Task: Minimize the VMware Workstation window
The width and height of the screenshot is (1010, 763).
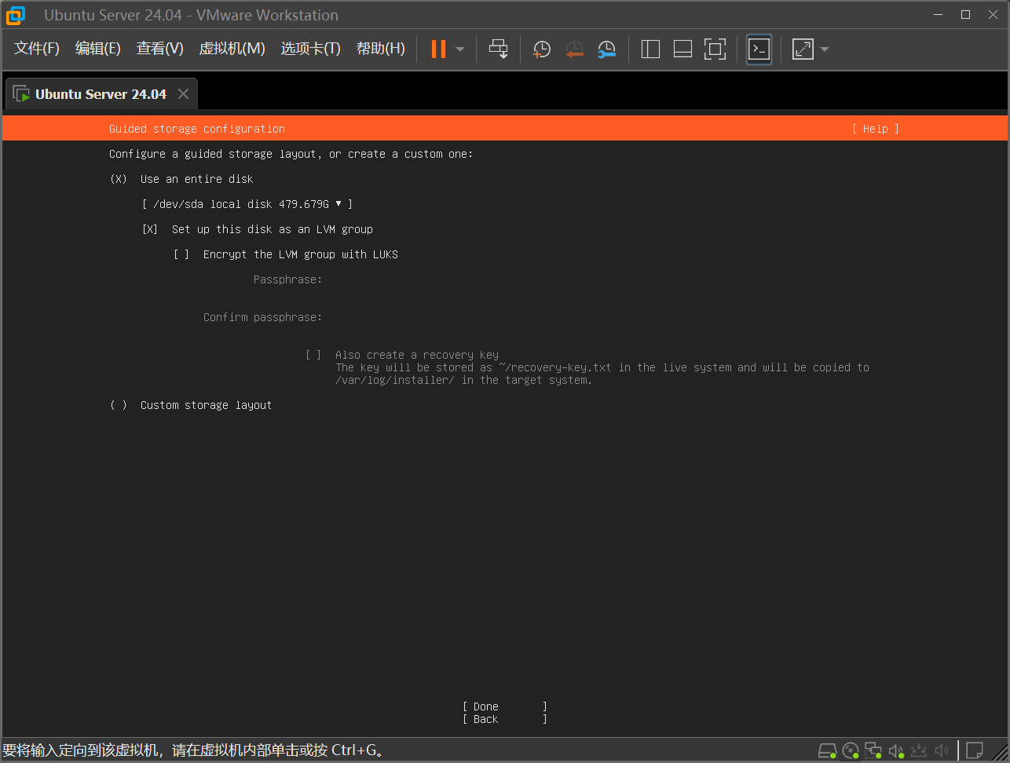Action: point(938,14)
